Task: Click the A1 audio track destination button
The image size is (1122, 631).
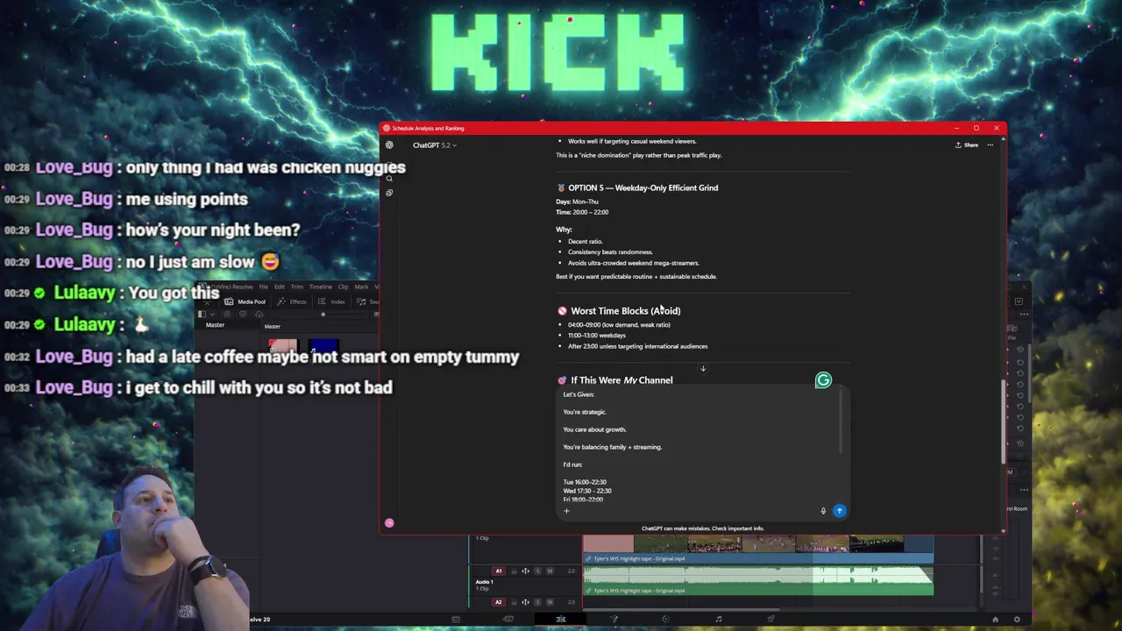Action: click(499, 571)
